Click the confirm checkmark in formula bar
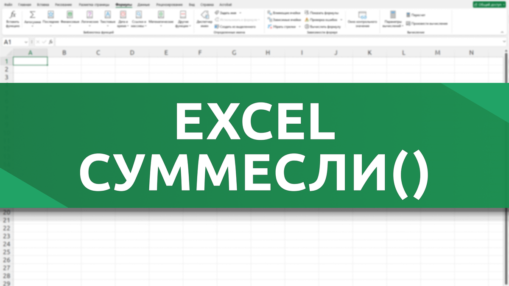509x286 pixels. 44,42
